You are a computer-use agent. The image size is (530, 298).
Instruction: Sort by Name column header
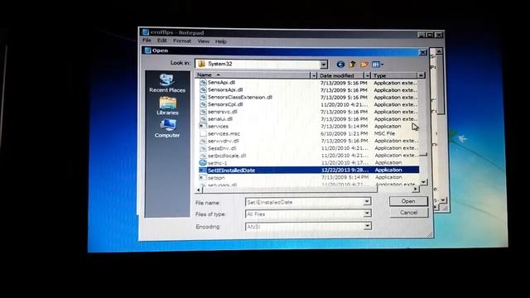253,75
